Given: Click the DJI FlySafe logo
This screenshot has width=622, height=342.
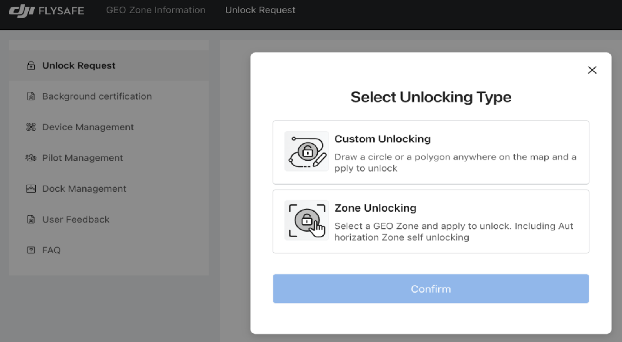Looking at the screenshot, I should click(x=46, y=11).
